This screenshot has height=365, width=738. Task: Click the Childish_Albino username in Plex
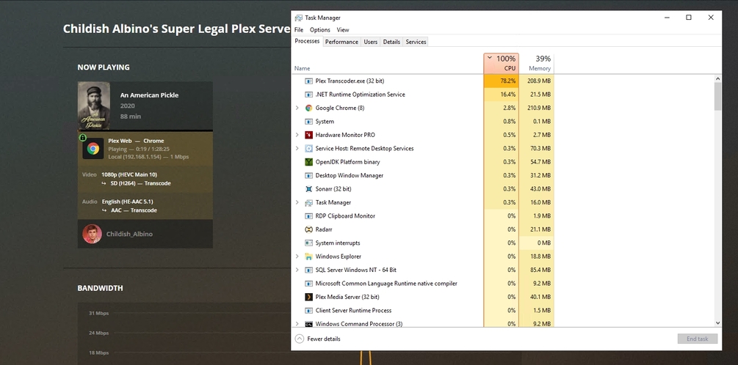click(129, 234)
